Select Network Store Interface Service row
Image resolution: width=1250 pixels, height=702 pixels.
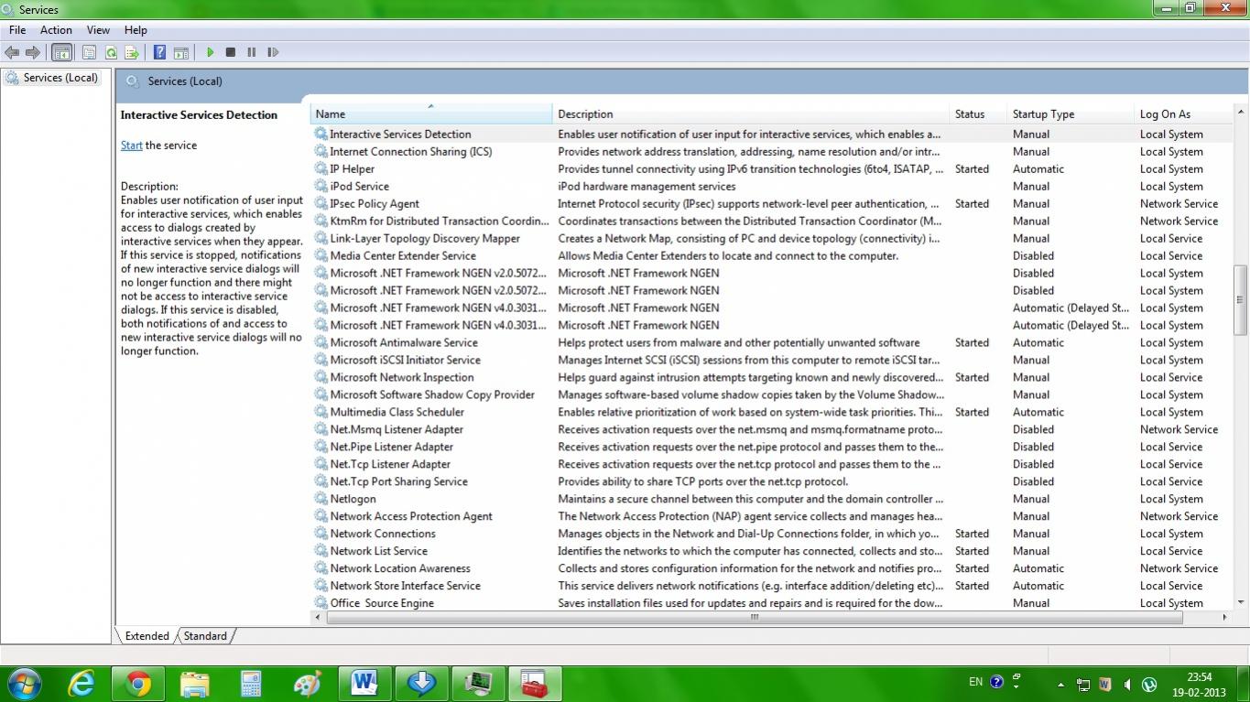[771, 586]
